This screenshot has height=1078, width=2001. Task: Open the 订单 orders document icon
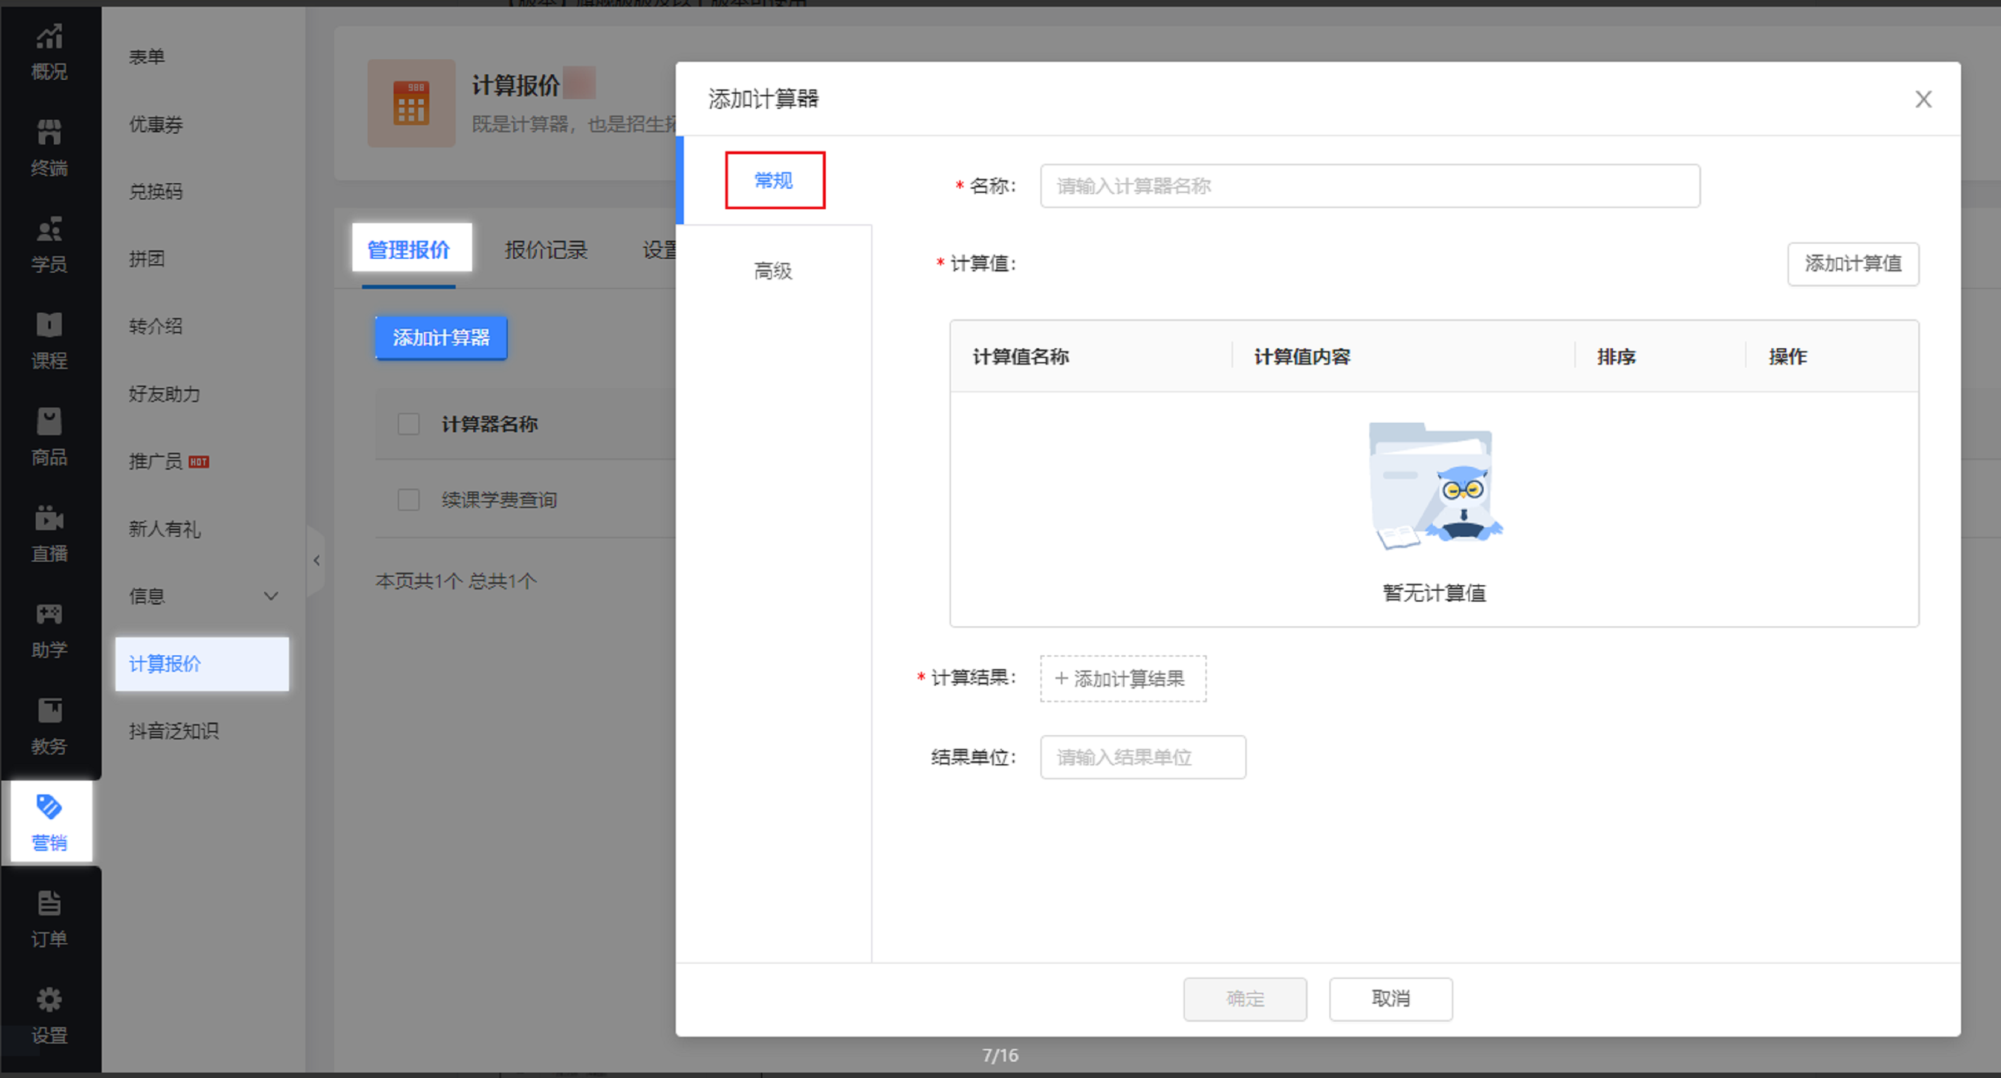click(x=49, y=903)
